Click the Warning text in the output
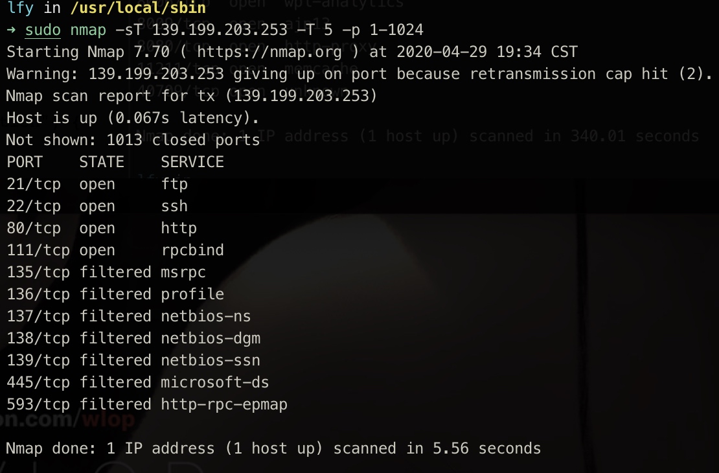 pos(43,74)
